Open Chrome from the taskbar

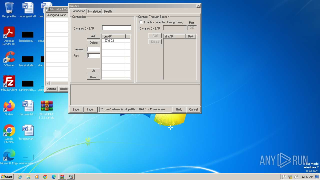click(45, 177)
